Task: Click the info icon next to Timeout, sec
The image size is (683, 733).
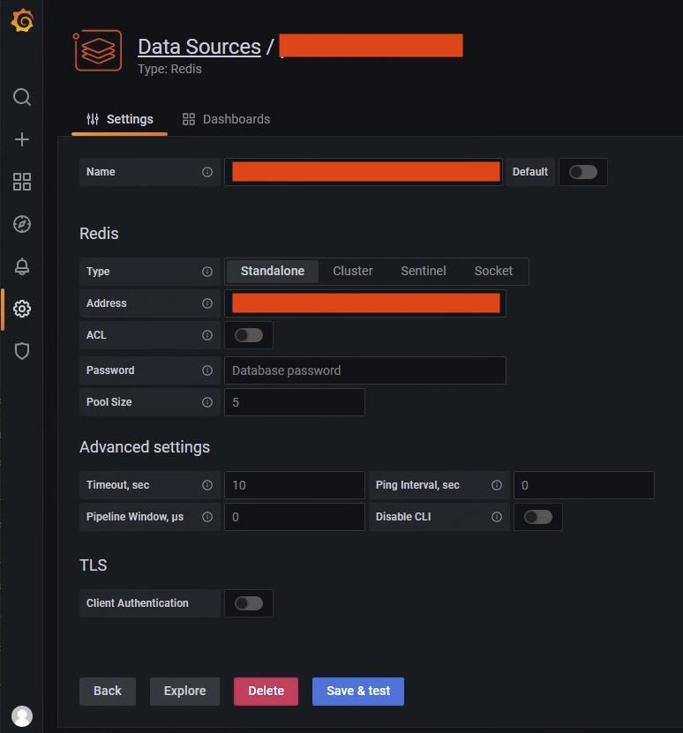Action: (207, 485)
